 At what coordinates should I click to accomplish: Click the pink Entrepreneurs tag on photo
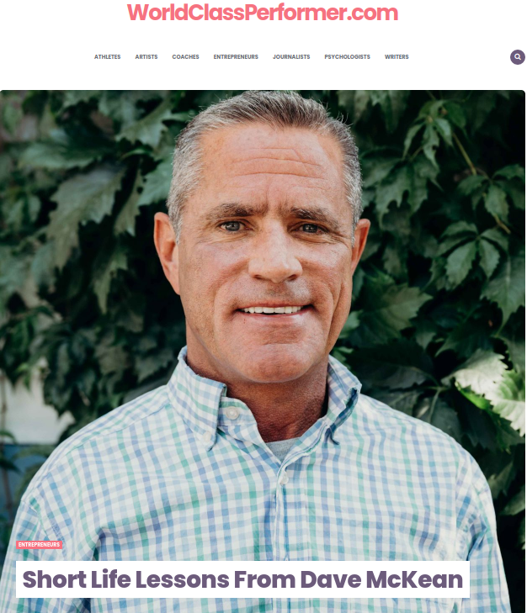click(x=40, y=545)
